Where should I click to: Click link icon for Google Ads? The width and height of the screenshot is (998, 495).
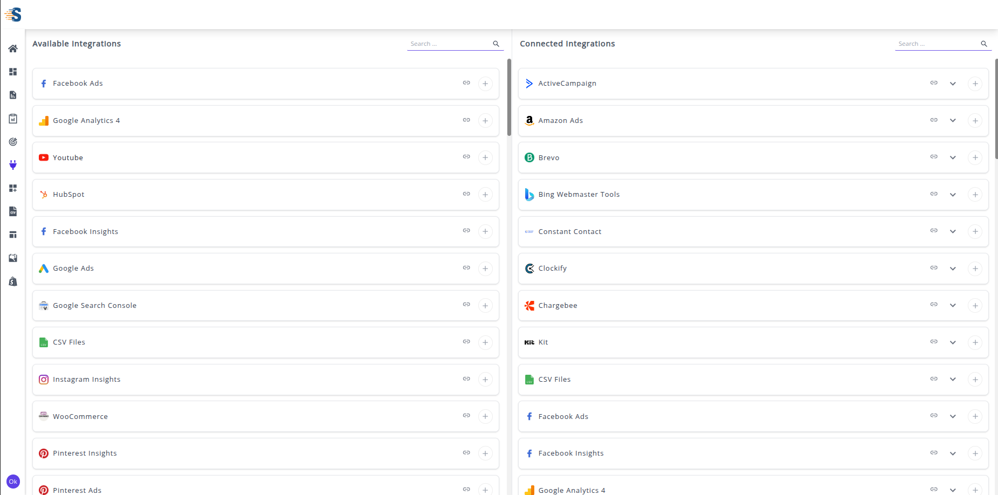466,268
